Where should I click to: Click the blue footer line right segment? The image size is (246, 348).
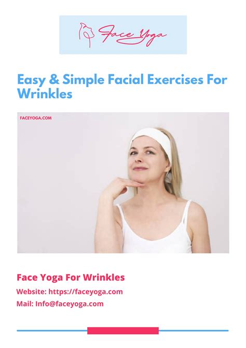(194, 330)
